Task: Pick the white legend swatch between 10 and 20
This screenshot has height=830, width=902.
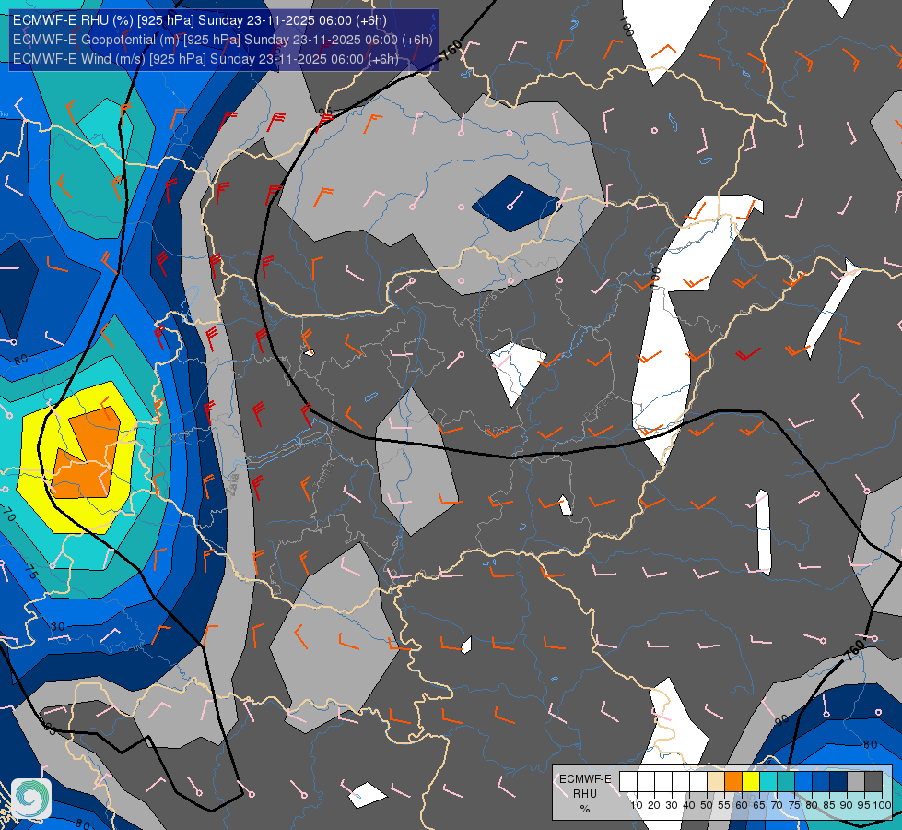Action: (x=646, y=781)
